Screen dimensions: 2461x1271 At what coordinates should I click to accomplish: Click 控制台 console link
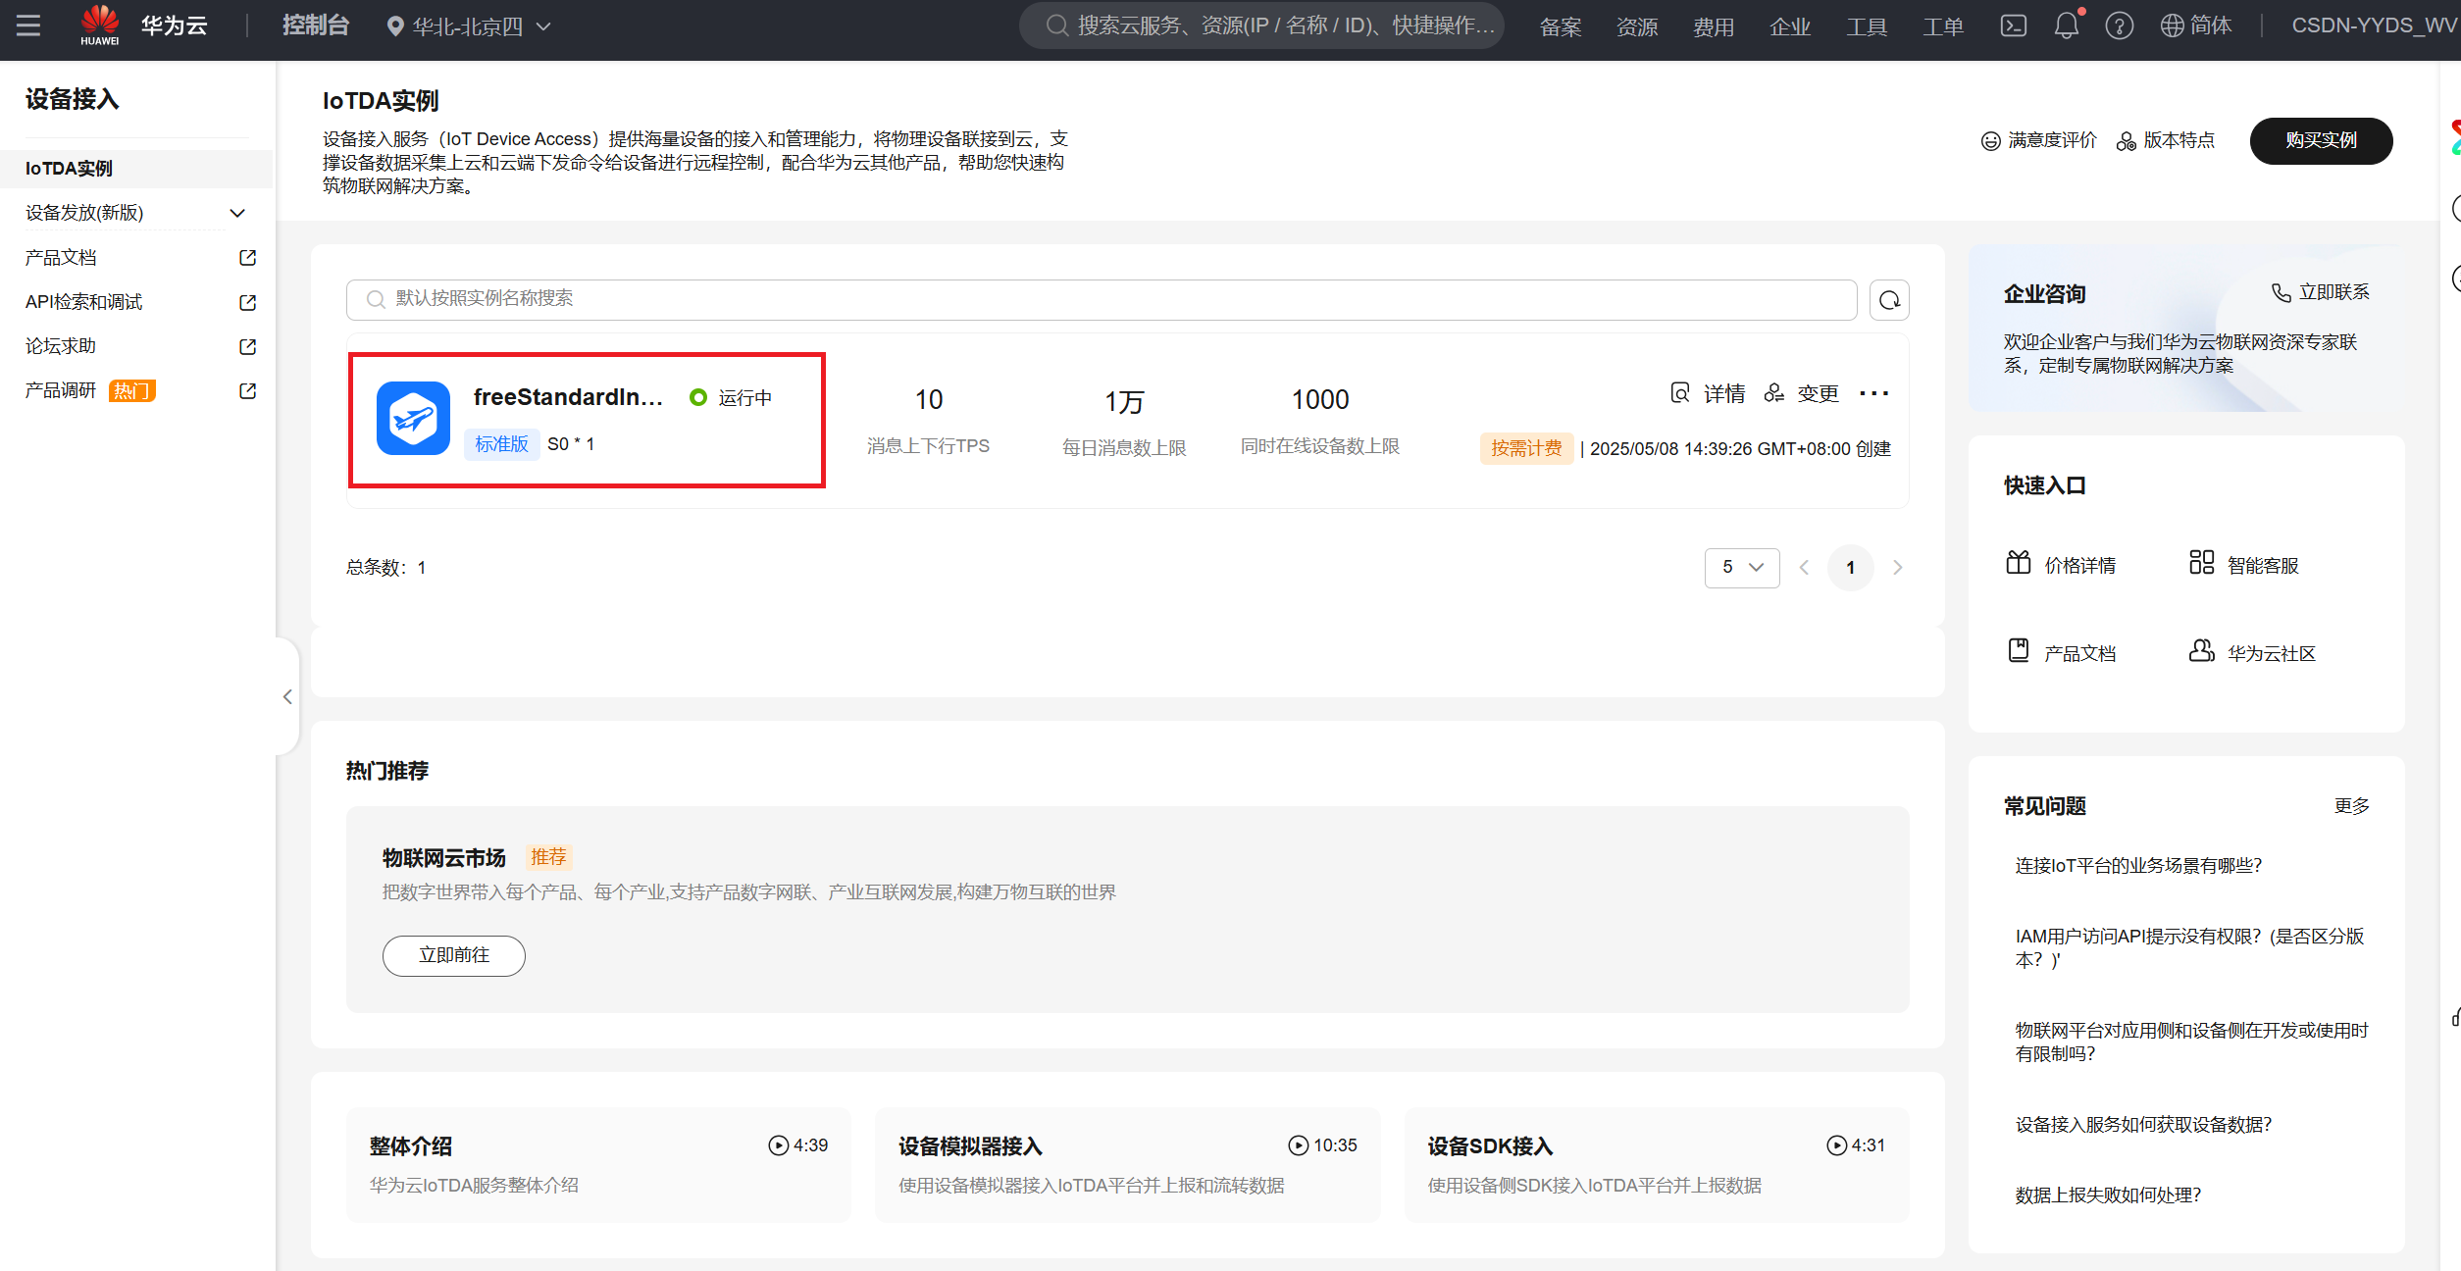(316, 25)
